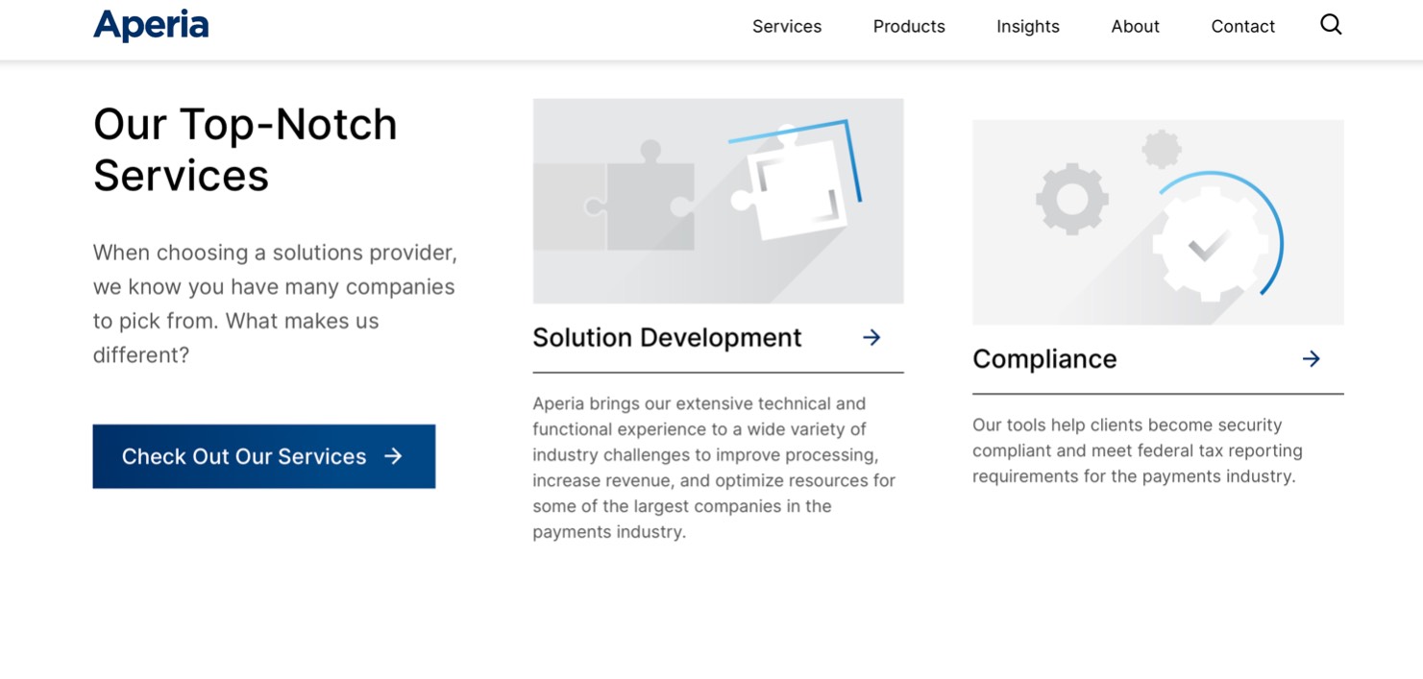
Task: Open the Products menu
Action: (x=909, y=27)
